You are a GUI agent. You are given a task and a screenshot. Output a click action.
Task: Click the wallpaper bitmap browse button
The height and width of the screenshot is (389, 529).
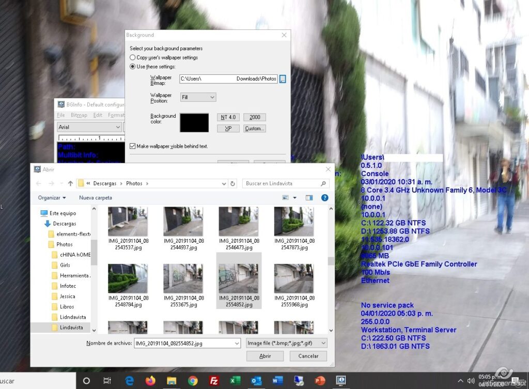[283, 79]
